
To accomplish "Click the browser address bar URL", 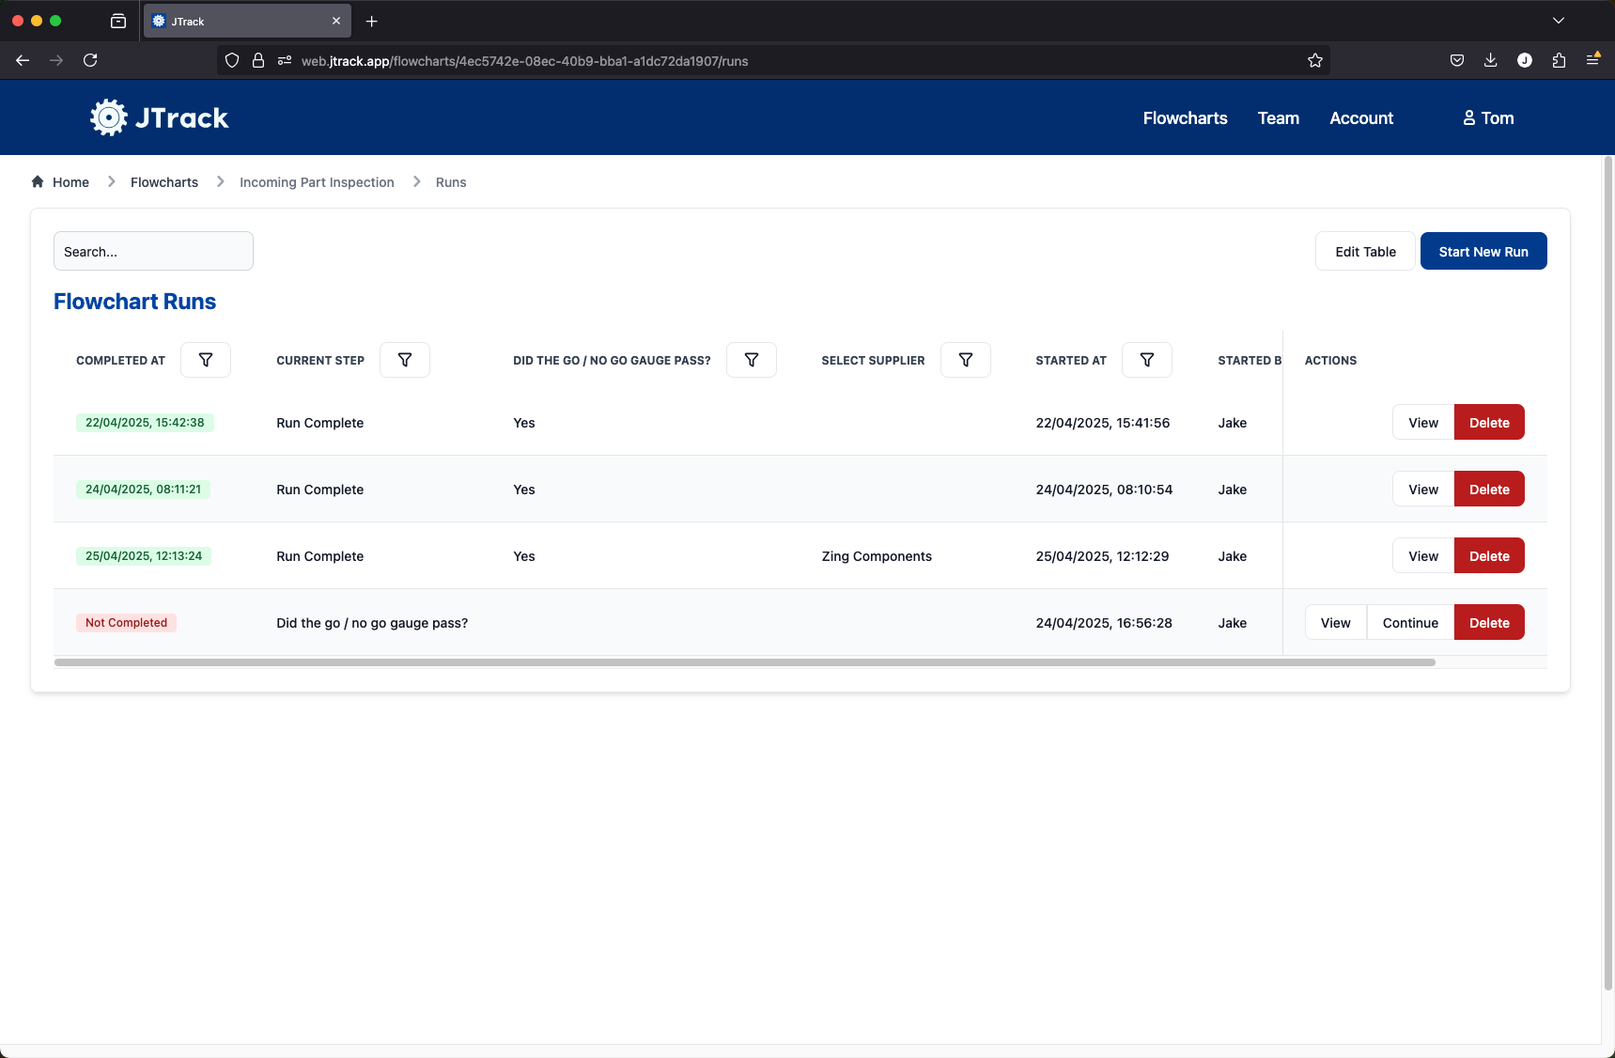I will 524,61.
